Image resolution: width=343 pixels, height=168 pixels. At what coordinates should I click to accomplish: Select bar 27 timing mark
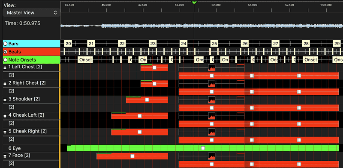275,44
